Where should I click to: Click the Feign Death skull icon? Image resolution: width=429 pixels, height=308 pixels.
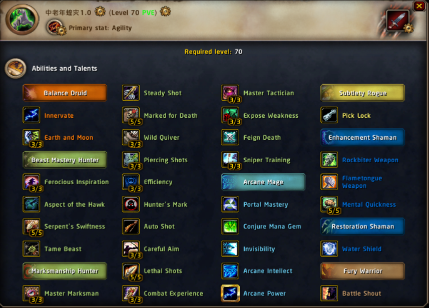click(x=230, y=137)
